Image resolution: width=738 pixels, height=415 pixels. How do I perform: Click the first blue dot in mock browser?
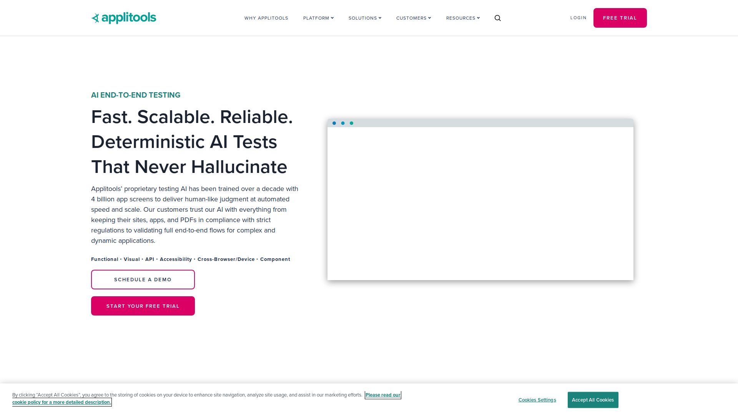(x=334, y=123)
